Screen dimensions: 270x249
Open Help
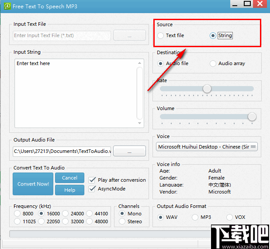tap(70, 190)
